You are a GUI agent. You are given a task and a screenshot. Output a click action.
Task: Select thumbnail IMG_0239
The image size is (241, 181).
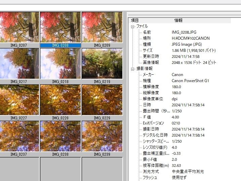point(102,136)
